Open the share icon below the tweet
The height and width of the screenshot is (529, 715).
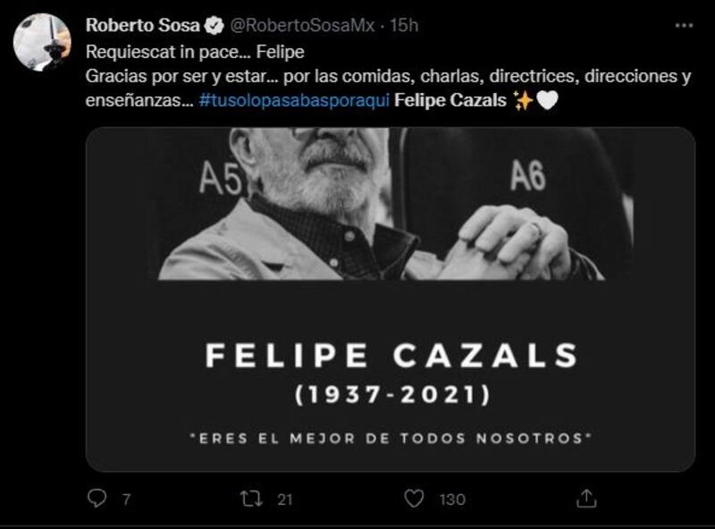(585, 498)
